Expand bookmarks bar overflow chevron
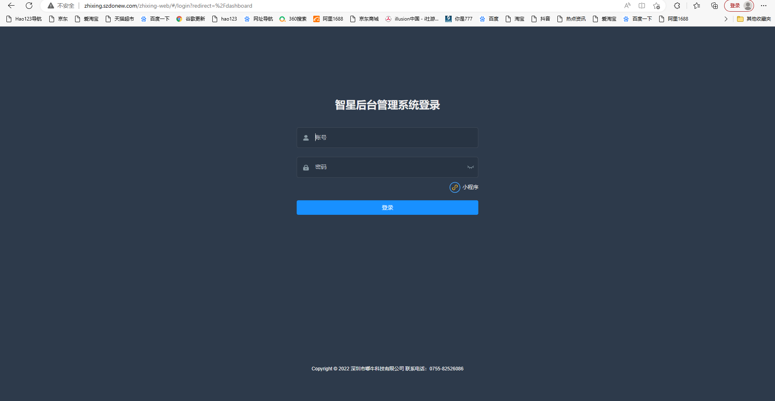The image size is (775, 401). [x=726, y=19]
